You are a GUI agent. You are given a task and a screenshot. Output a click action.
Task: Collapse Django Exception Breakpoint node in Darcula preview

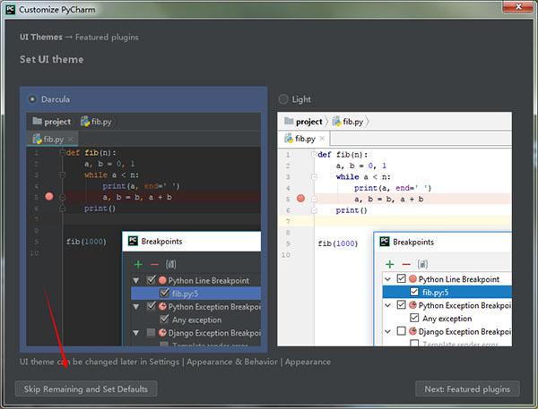(136, 333)
